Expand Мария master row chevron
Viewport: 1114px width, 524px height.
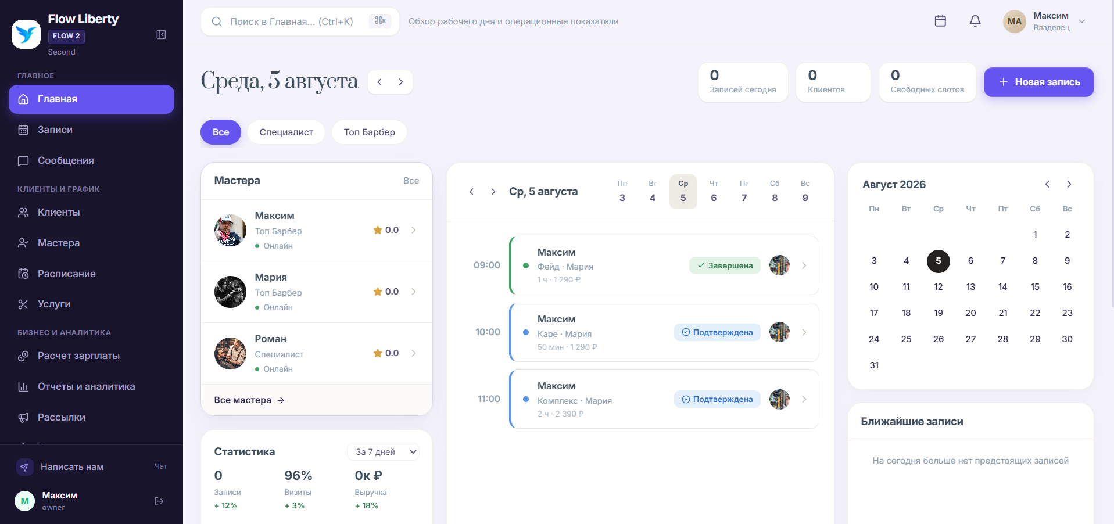(x=414, y=292)
